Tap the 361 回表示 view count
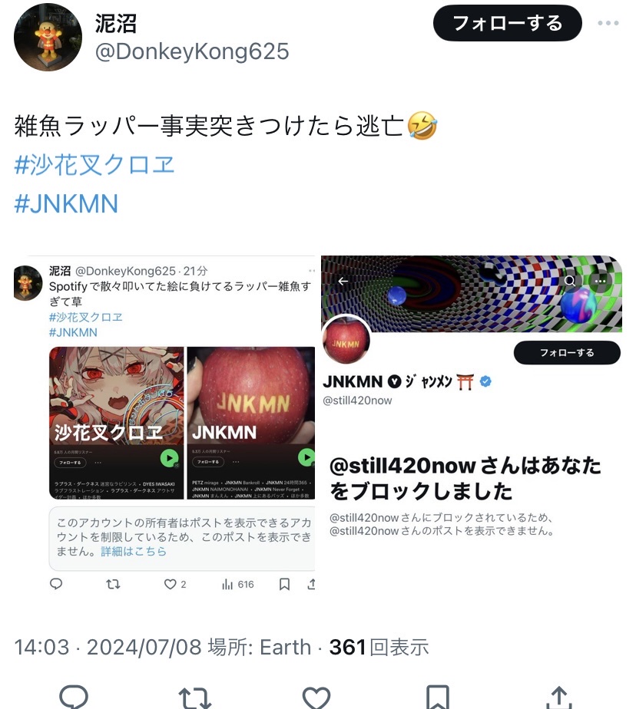The width and height of the screenshot is (636, 709). click(x=379, y=647)
